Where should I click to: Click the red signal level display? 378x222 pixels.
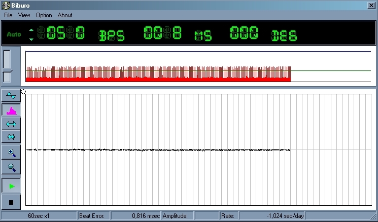[x=158, y=75]
